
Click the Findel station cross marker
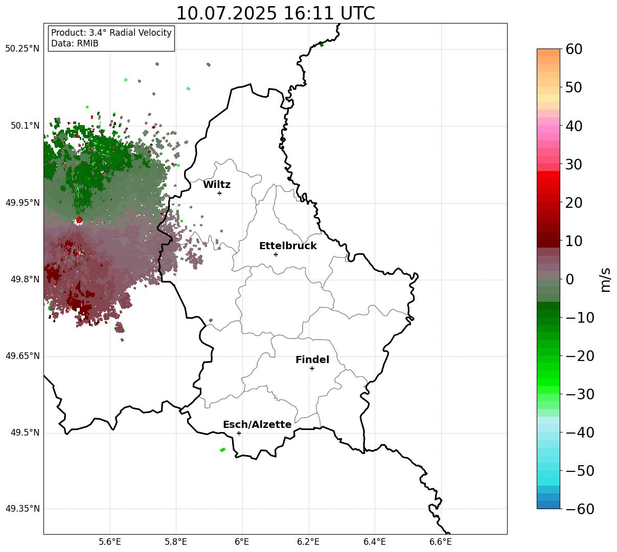point(312,368)
